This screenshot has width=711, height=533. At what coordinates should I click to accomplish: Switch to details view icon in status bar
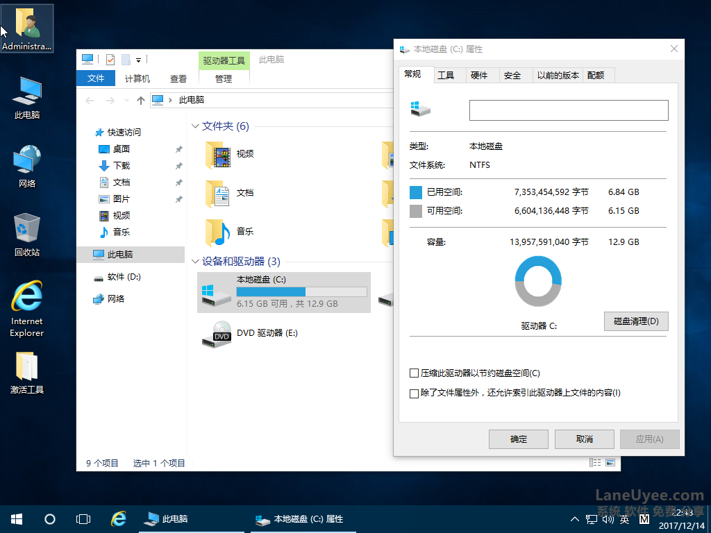[595, 463]
